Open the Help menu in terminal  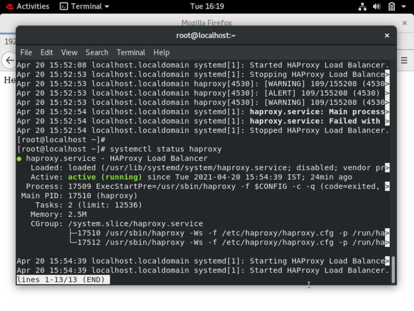coord(161,52)
